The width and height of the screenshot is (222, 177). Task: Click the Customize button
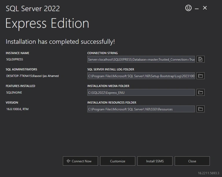click(118, 161)
